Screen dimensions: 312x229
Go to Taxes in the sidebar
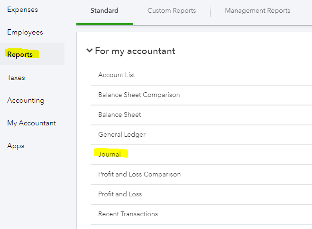16,78
